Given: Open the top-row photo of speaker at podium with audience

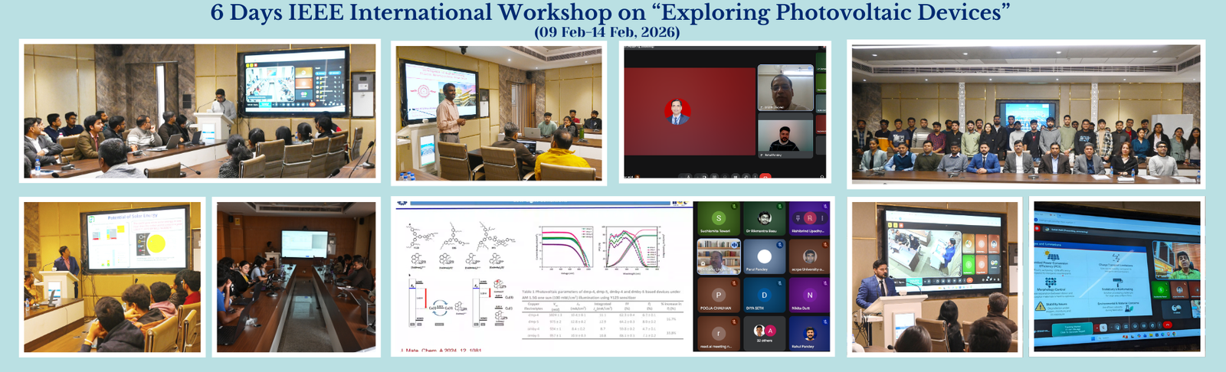Looking at the screenshot, I should [x=200, y=111].
